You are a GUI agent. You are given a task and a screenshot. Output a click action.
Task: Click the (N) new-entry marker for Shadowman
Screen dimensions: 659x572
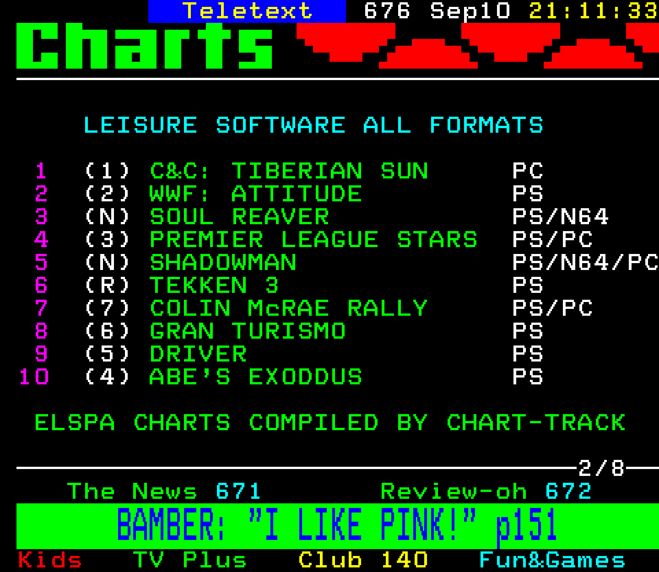pyautogui.click(x=108, y=263)
